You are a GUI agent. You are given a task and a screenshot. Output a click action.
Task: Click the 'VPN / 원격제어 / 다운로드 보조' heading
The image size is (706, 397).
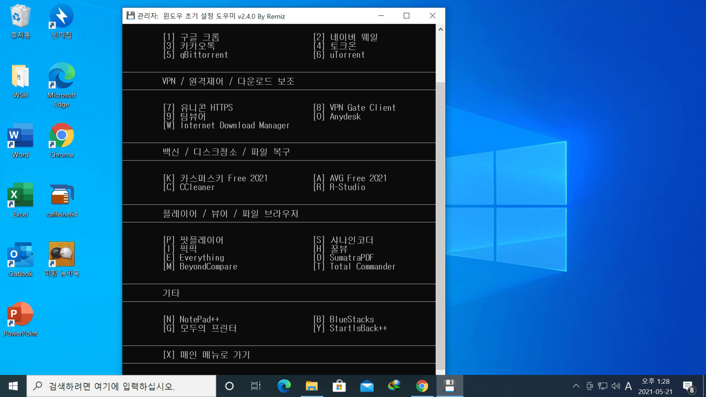[x=228, y=81]
